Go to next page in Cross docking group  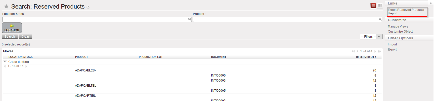tap(26, 66)
